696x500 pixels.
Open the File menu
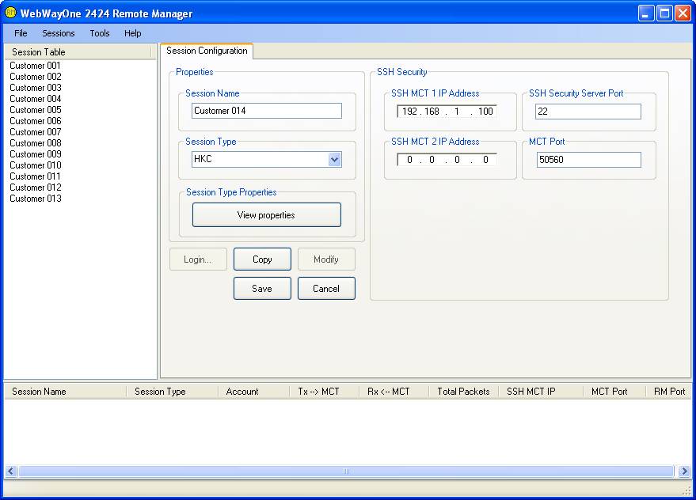(x=21, y=33)
